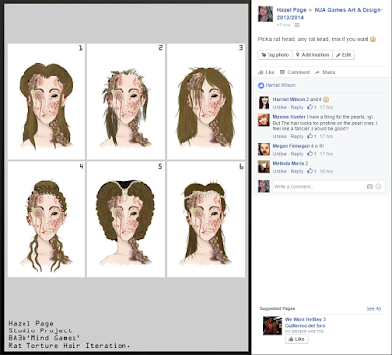This screenshot has width=392, height=355.
Task: Open Maxine Hunter's comment avatar
Action: click(x=264, y=120)
